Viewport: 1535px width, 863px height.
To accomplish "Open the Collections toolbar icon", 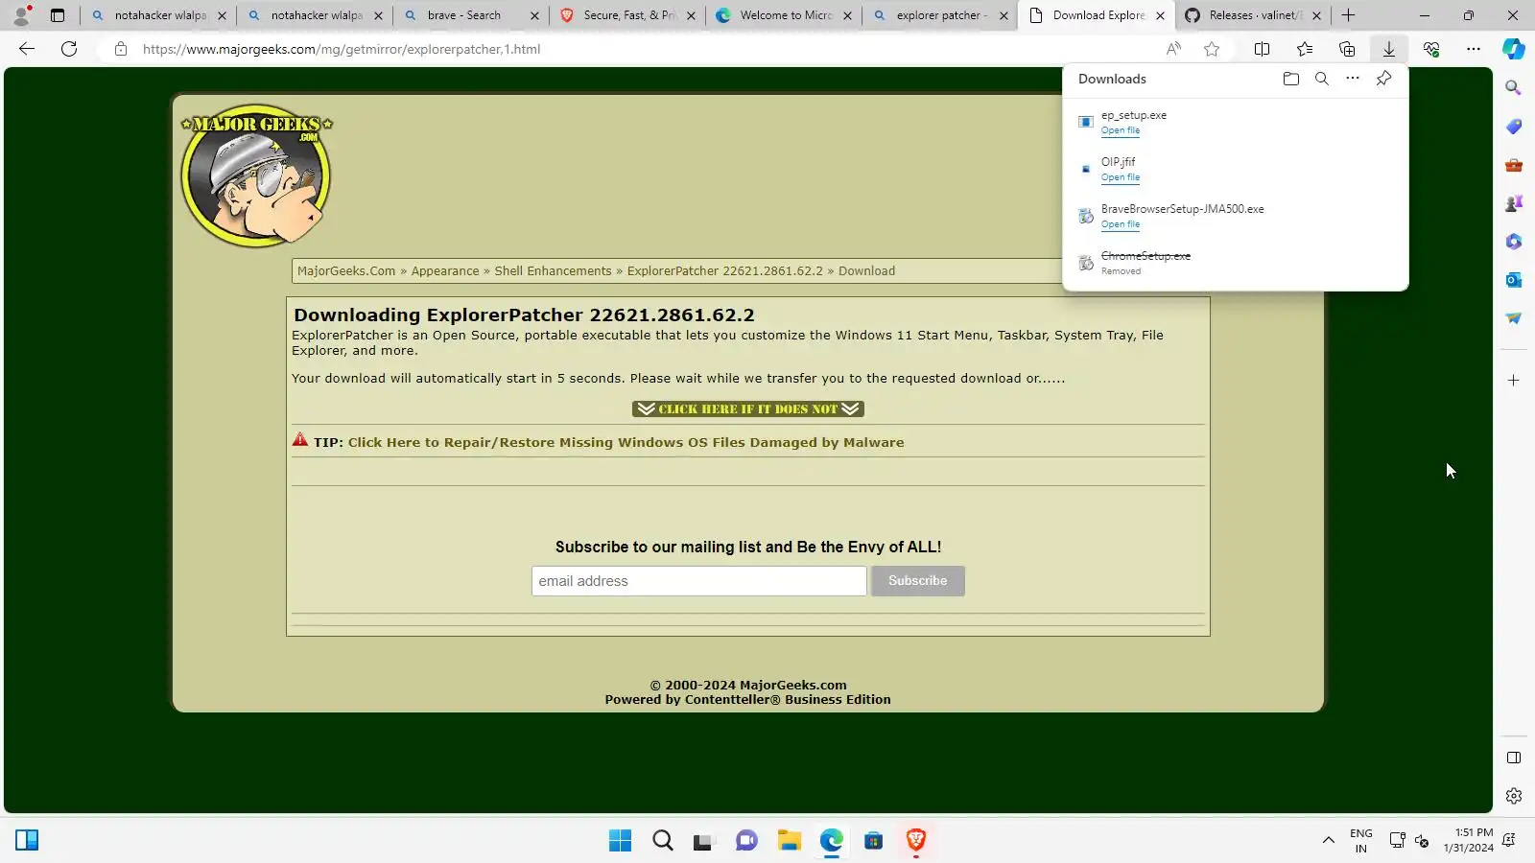I will 1347,49.
